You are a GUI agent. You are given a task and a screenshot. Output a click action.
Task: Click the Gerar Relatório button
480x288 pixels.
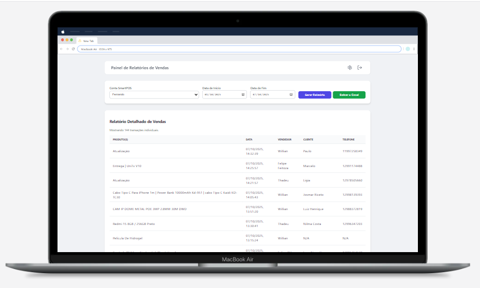pos(315,95)
